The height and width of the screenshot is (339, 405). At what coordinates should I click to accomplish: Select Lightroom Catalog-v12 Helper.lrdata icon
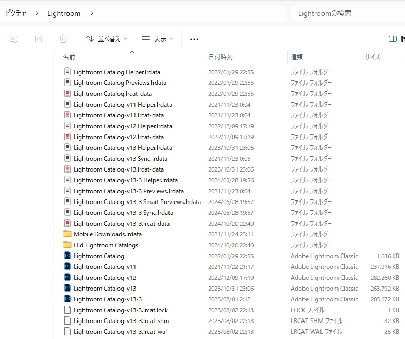click(67, 126)
